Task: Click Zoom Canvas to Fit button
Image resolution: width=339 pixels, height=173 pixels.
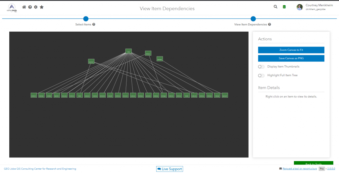Action: click(291, 50)
